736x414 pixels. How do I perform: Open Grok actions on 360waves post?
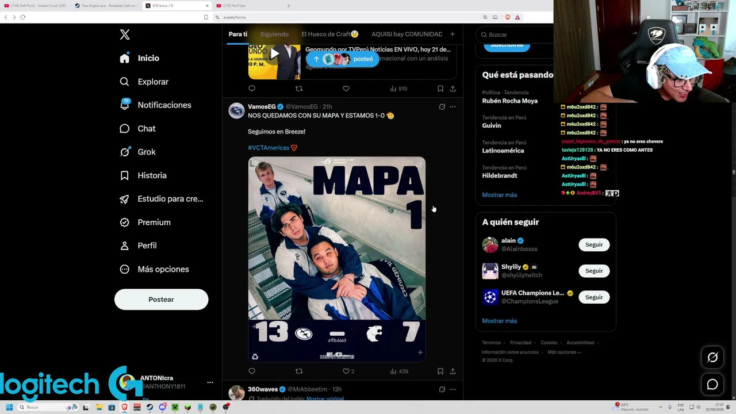point(442,389)
